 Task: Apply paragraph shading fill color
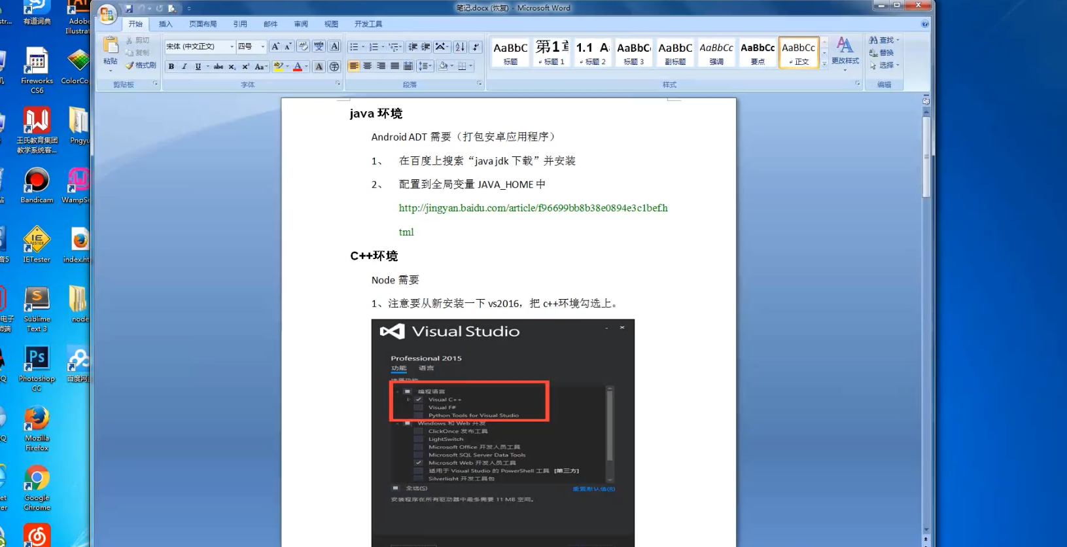tap(444, 66)
